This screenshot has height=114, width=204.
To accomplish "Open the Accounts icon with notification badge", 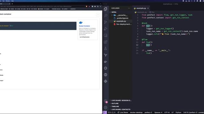I will tap(106, 101).
